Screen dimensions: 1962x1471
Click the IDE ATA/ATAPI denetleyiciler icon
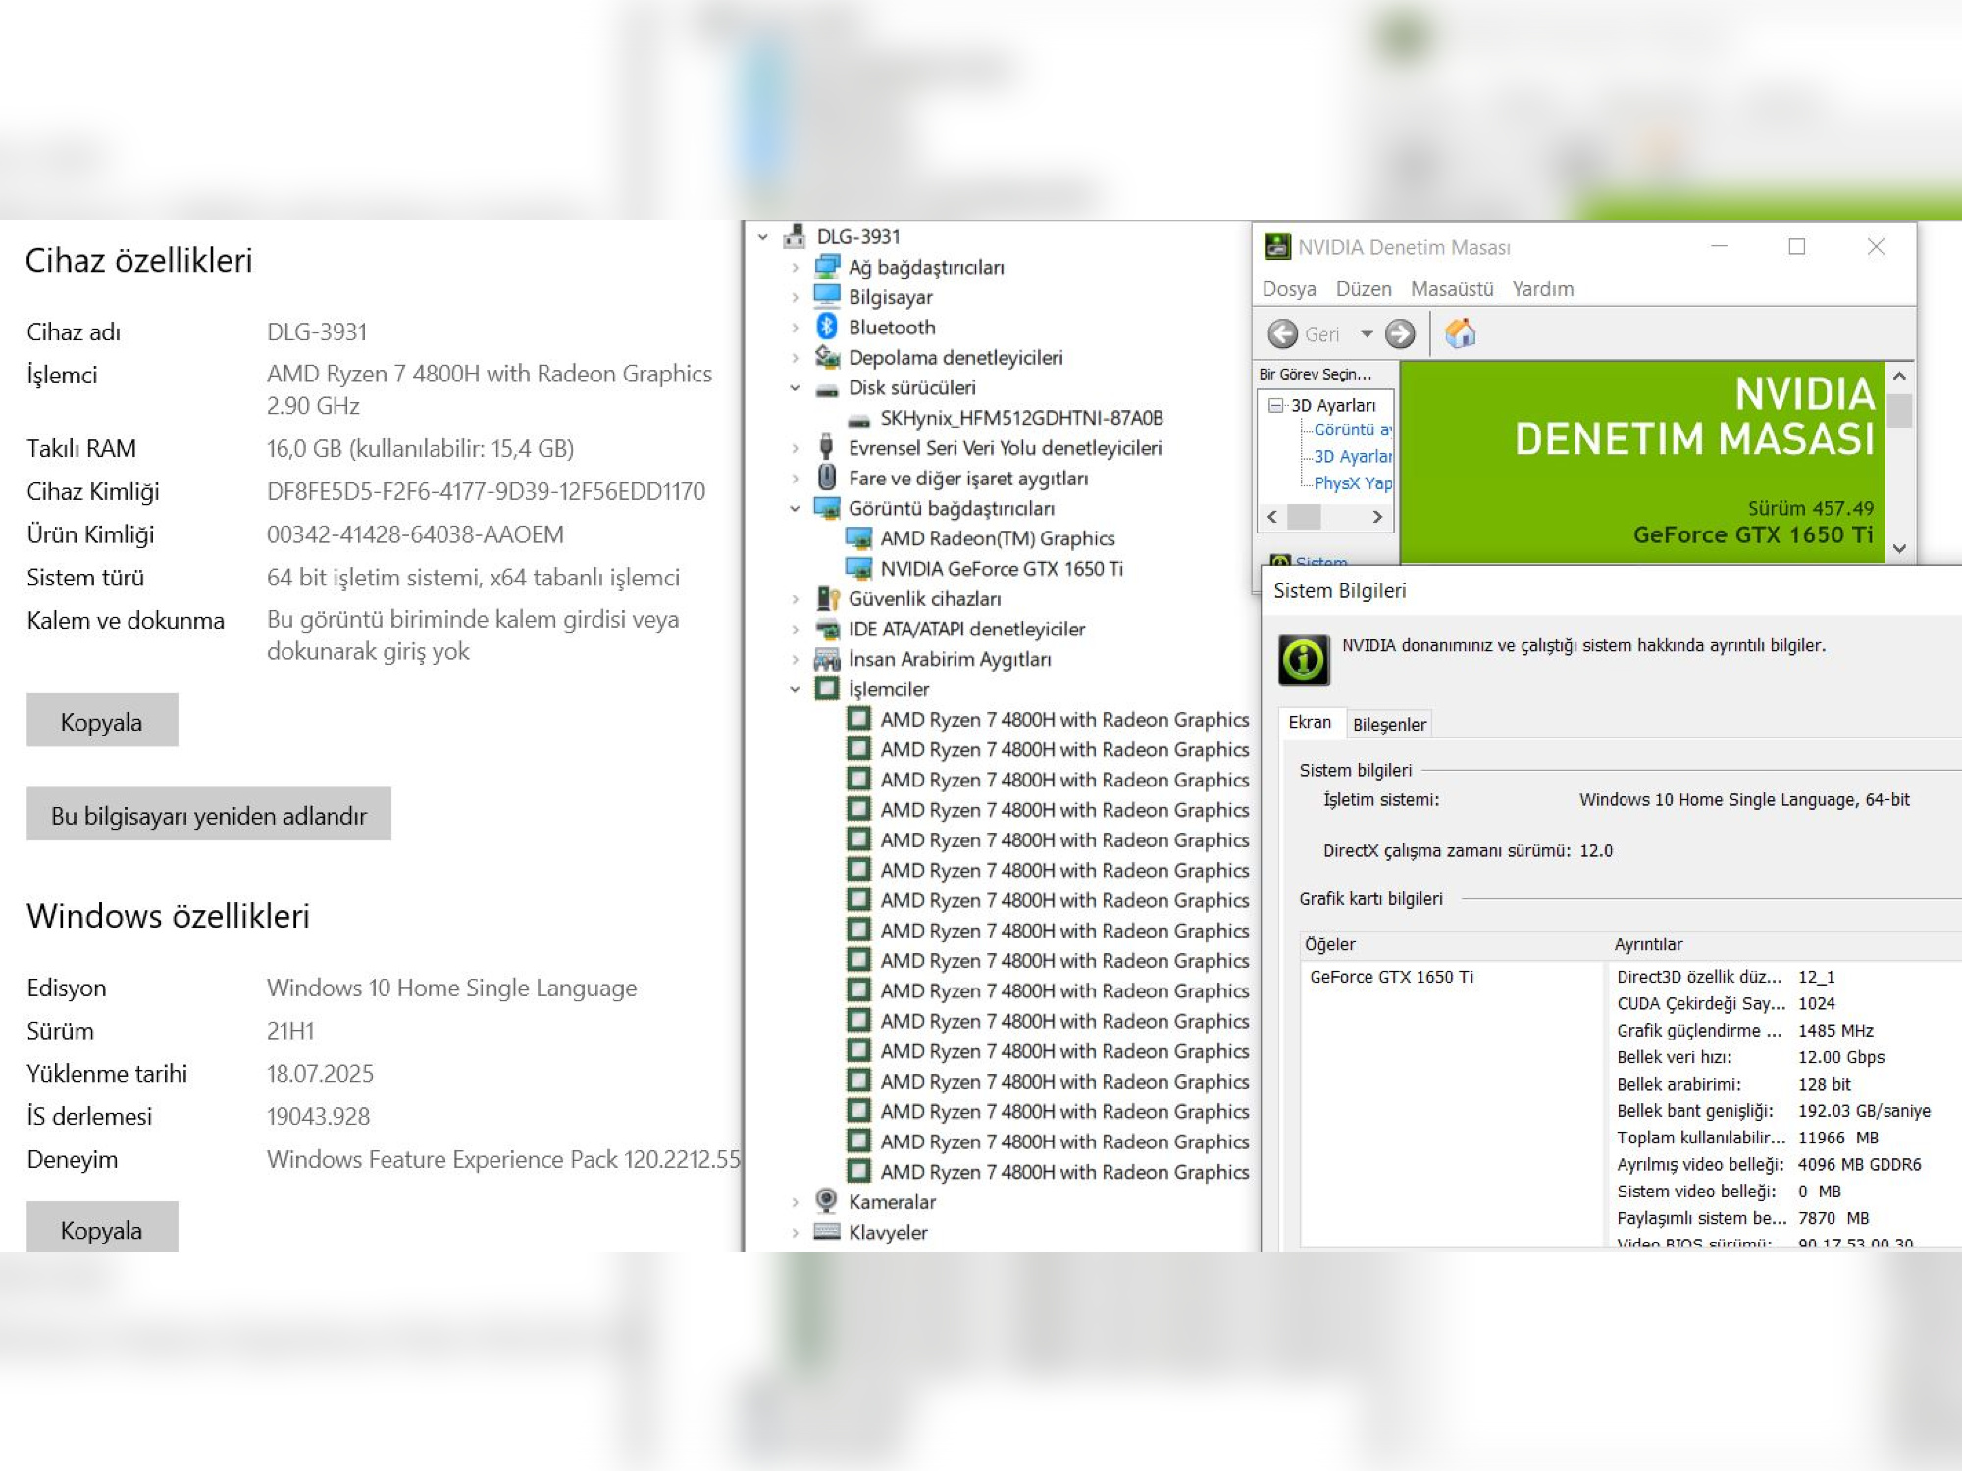coord(827,629)
